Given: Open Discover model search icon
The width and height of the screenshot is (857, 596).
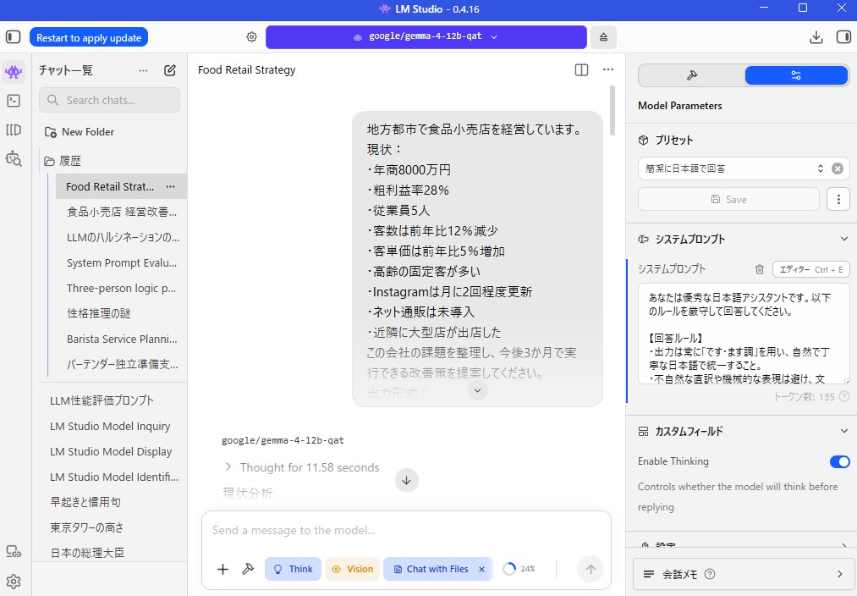Looking at the screenshot, I should (x=14, y=158).
